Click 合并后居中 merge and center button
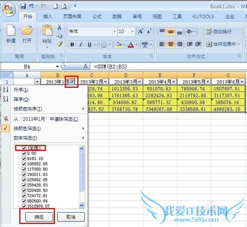 click(223, 44)
